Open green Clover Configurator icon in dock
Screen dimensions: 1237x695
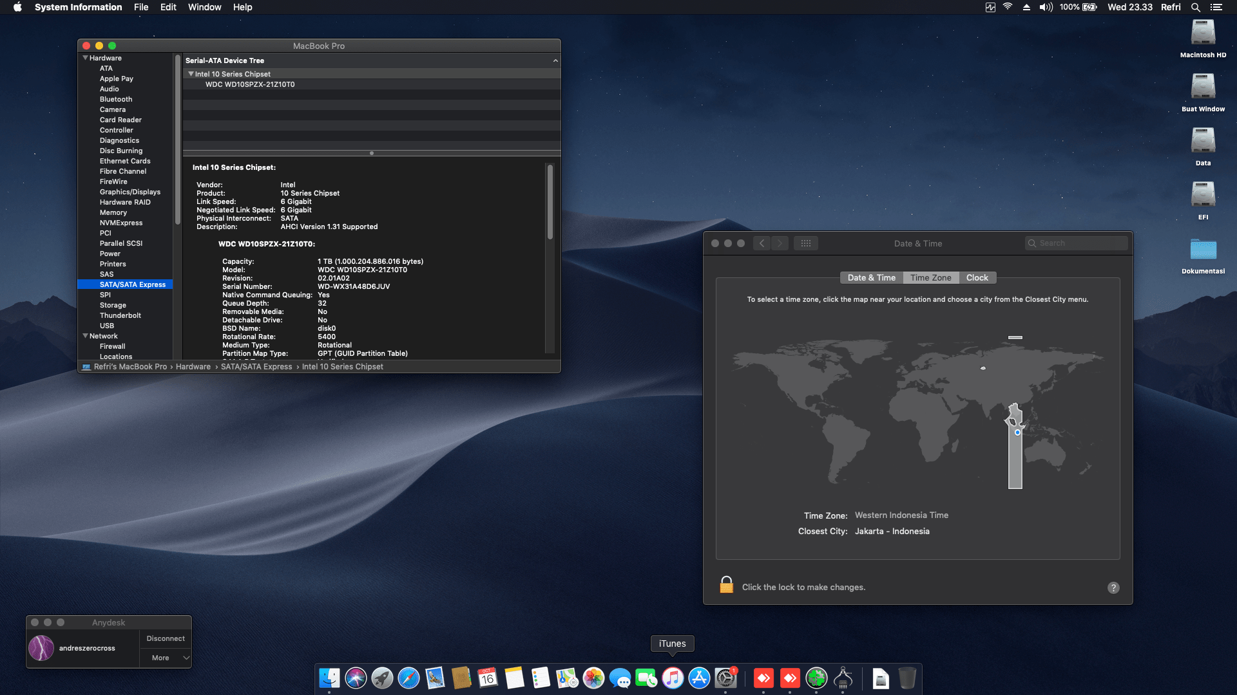tap(816, 678)
